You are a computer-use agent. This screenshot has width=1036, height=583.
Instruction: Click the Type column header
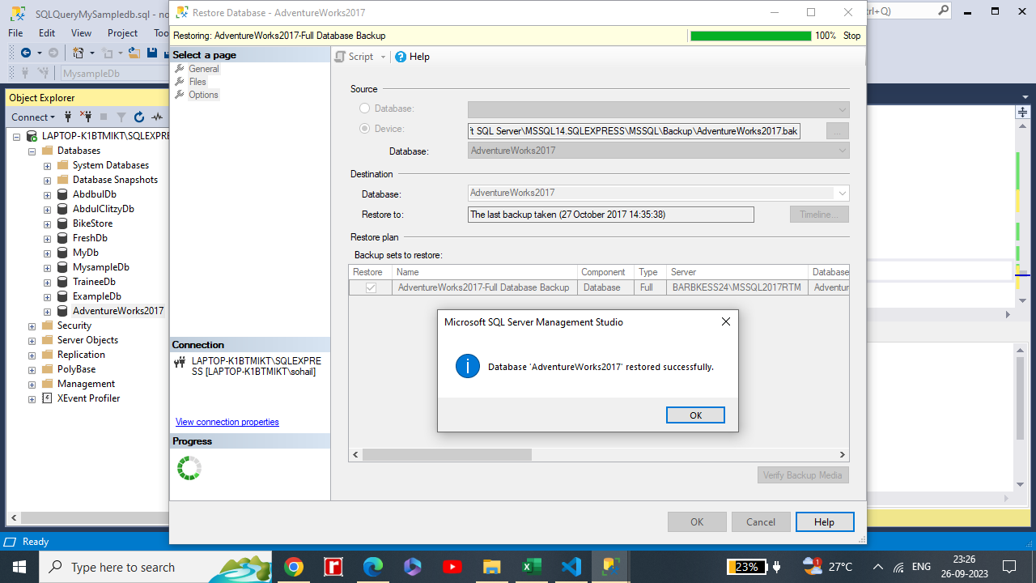[x=651, y=272]
